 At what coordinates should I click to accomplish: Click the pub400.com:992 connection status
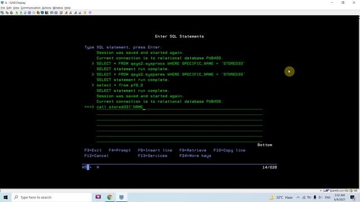point(339,191)
